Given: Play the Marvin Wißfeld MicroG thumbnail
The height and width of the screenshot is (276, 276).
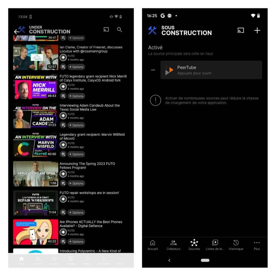Looking at the screenshot, I should pyautogui.click(x=36, y=145).
